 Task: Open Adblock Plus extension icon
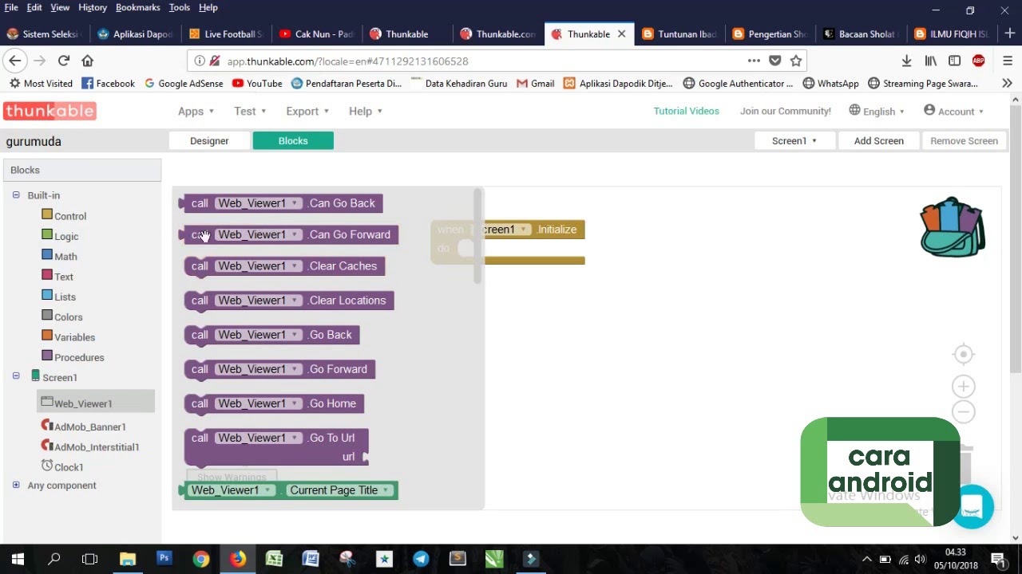pos(978,61)
